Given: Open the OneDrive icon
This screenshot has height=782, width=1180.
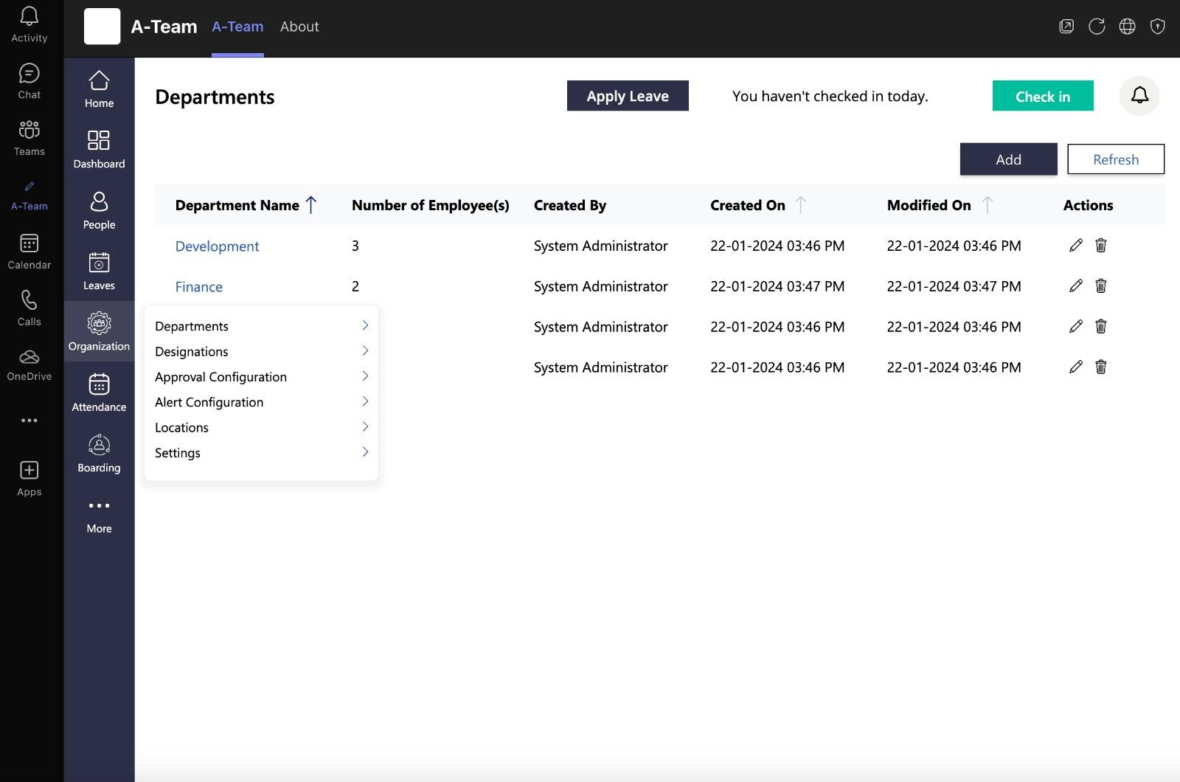Looking at the screenshot, I should (x=29, y=358).
